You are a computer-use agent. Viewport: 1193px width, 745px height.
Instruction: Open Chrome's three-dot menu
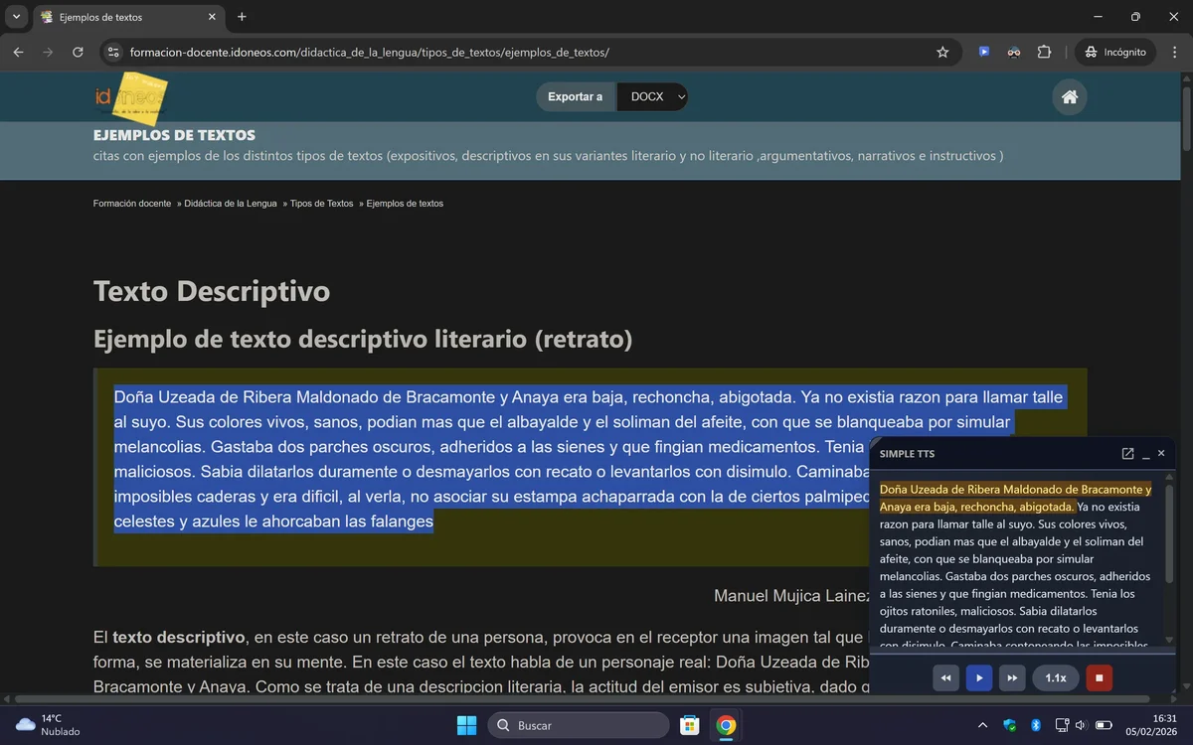(1175, 52)
